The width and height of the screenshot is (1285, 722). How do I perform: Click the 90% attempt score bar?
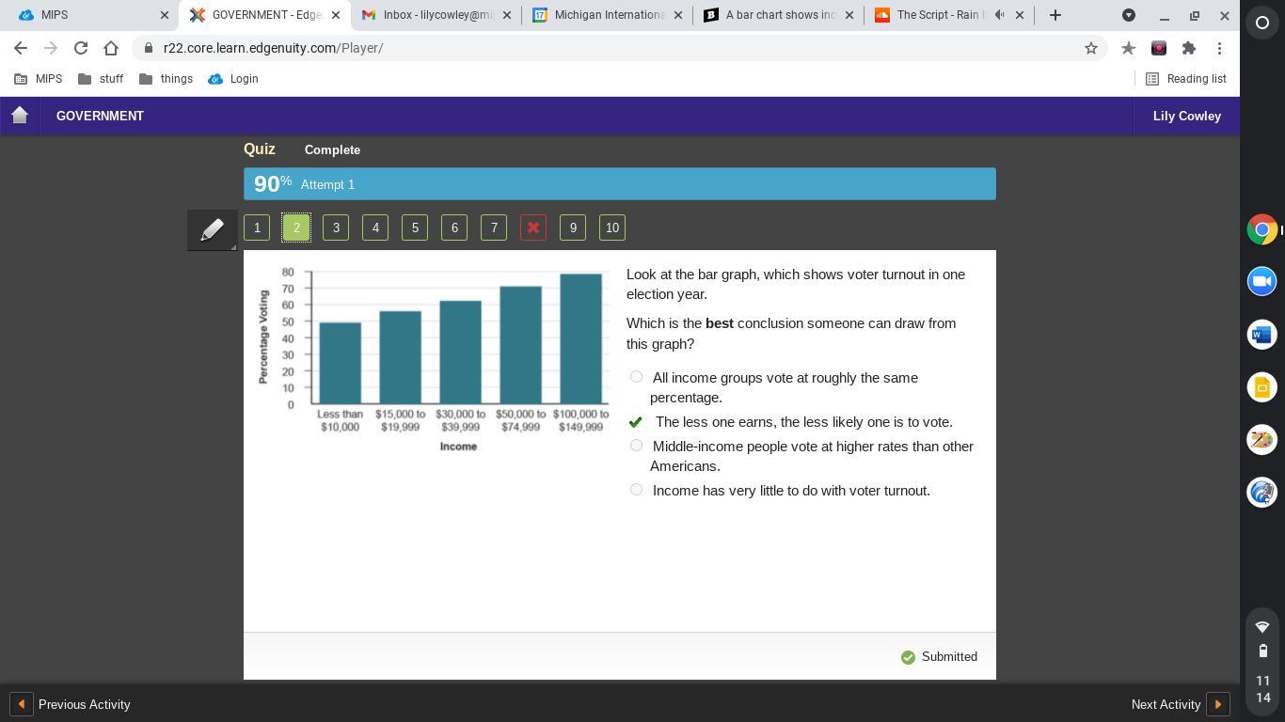[620, 183]
